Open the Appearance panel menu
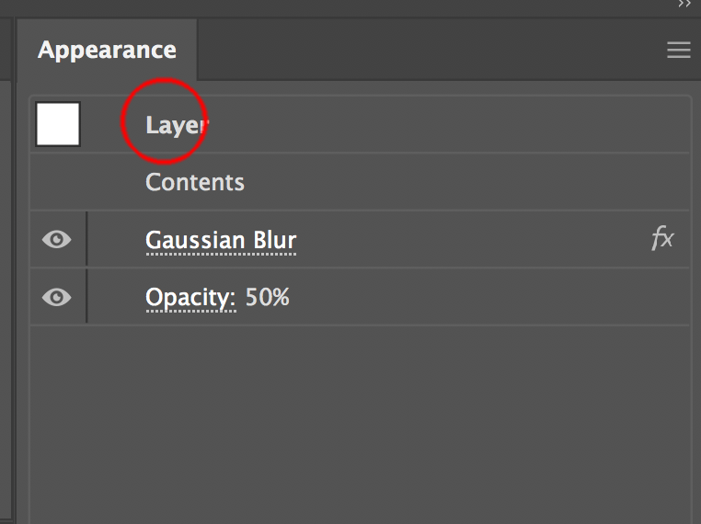 tap(678, 51)
